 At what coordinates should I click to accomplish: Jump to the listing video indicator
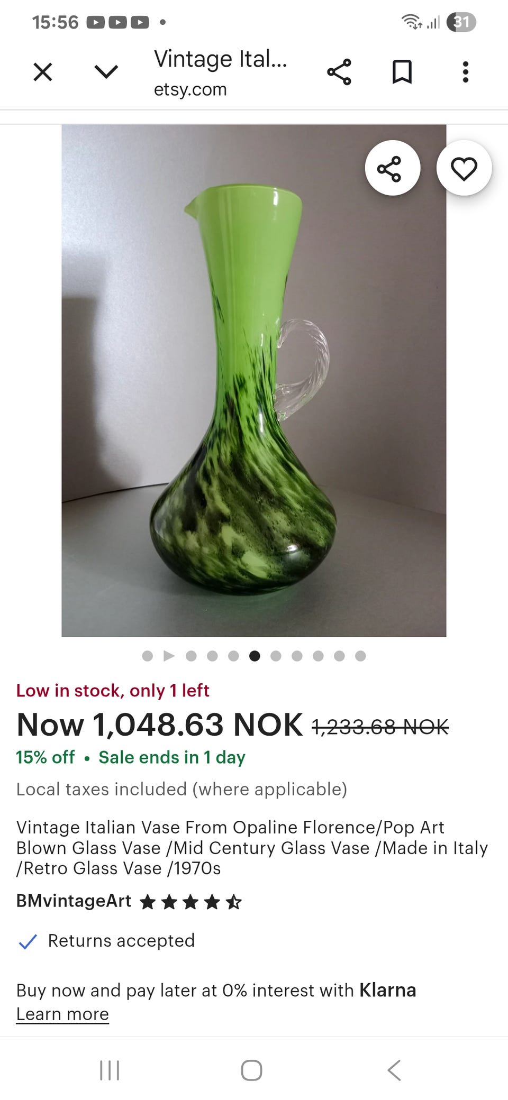169,656
